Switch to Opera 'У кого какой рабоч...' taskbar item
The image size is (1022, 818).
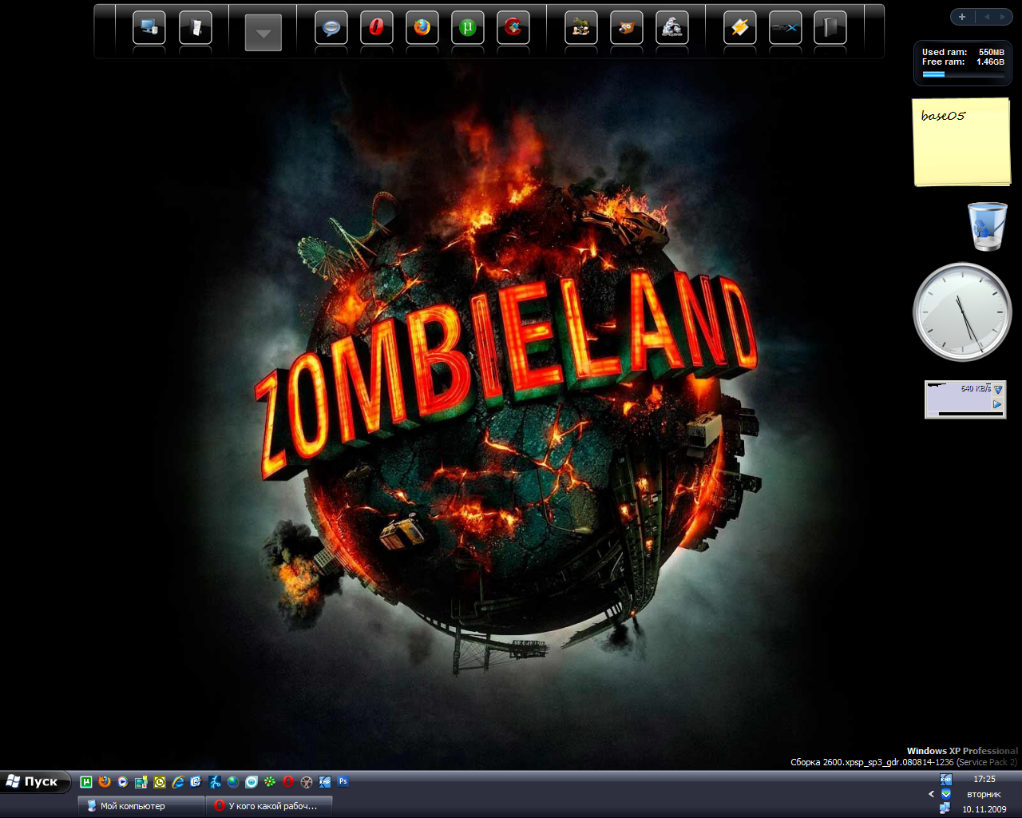click(268, 806)
